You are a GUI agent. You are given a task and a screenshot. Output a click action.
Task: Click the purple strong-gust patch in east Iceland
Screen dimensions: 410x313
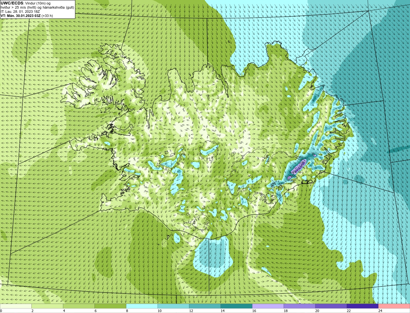point(299,166)
